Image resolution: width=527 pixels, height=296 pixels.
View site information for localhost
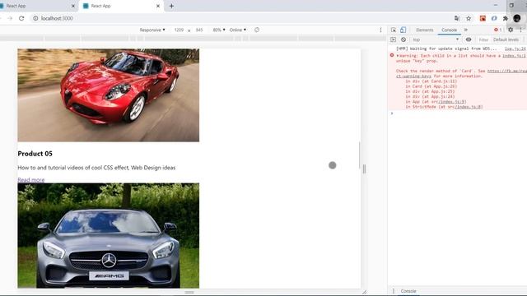coord(35,18)
